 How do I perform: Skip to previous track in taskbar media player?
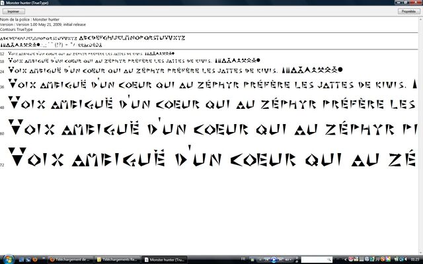click(266, 259)
